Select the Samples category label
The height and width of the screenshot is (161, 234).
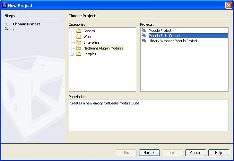(x=90, y=54)
